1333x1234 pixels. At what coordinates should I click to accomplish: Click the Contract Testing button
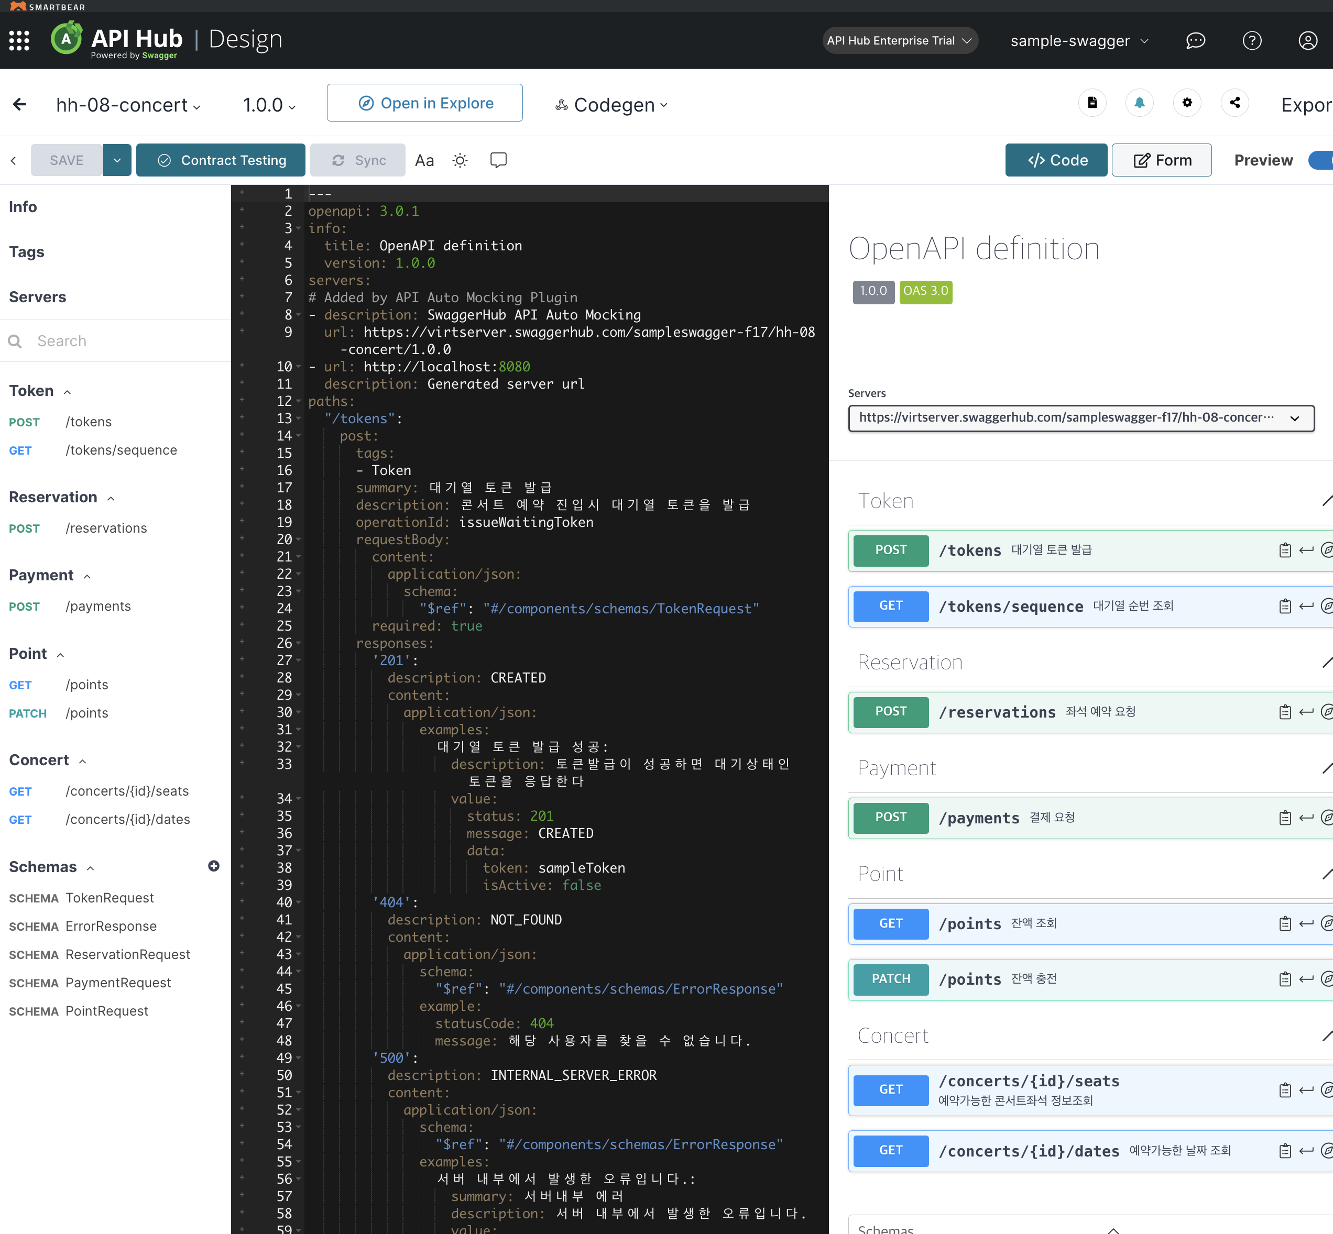click(221, 160)
